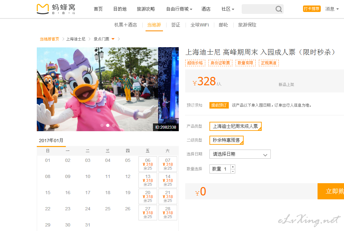Open the 旅游攻略 nav item
344x231 pixels.
pyautogui.click(x=146, y=9)
